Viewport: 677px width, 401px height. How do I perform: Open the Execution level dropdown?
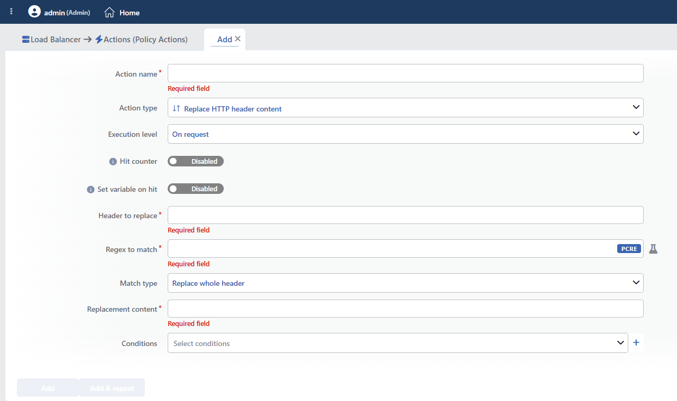click(405, 134)
